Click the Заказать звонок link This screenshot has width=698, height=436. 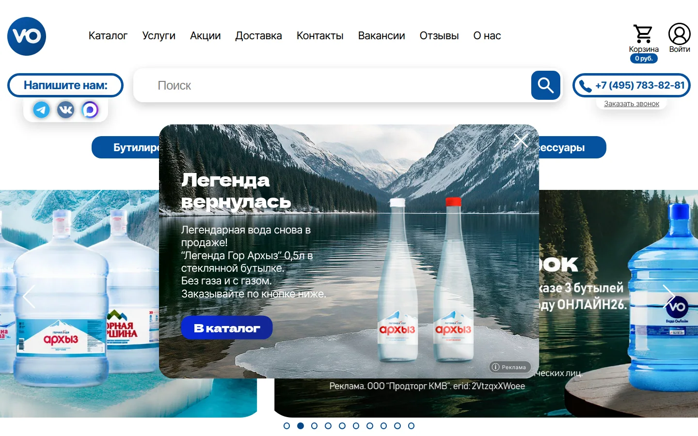632,104
